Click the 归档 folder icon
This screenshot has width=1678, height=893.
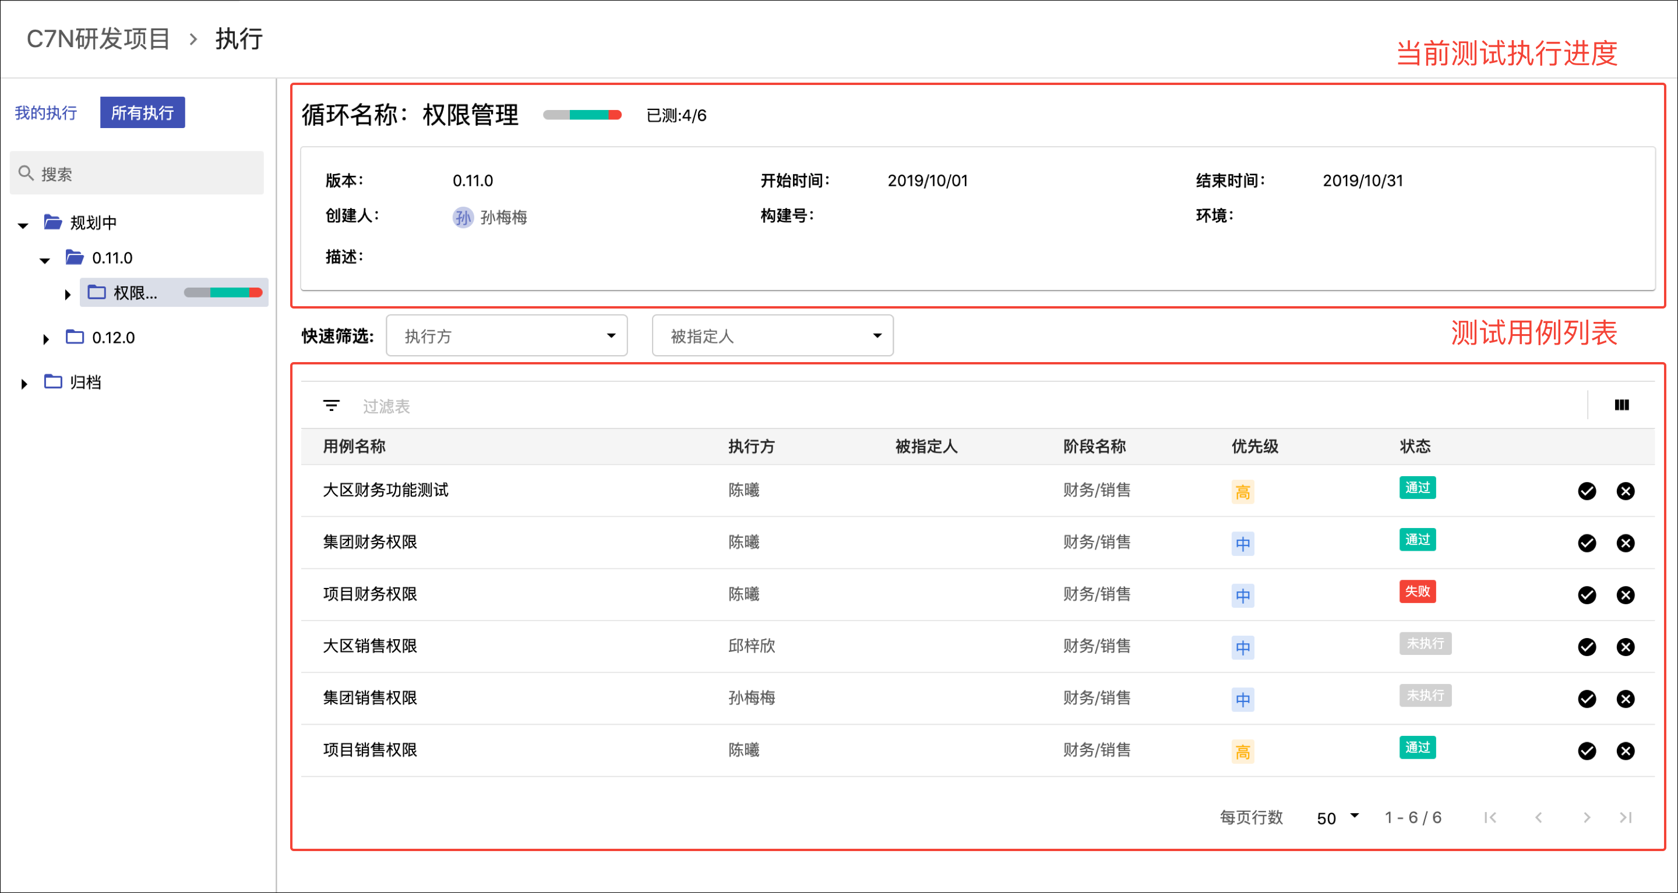click(53, 381)
